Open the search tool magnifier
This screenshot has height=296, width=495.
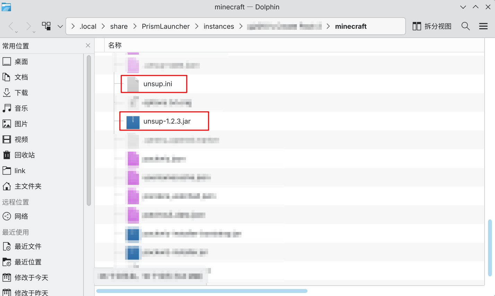point(466,26)
